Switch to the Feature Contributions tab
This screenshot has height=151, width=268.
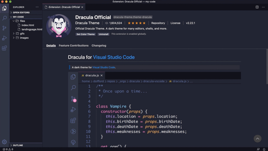[x=74, y=46]
